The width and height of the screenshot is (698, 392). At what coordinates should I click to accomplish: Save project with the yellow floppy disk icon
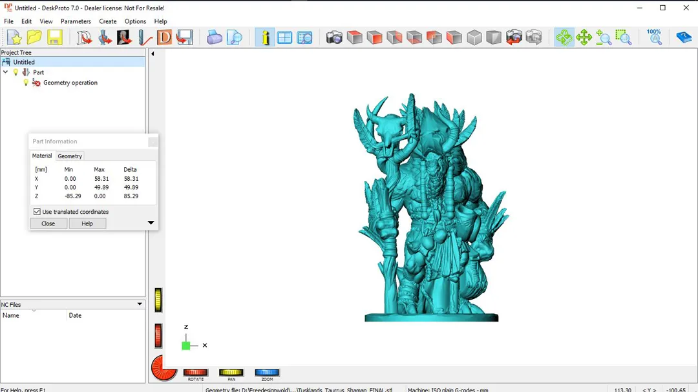55,37
